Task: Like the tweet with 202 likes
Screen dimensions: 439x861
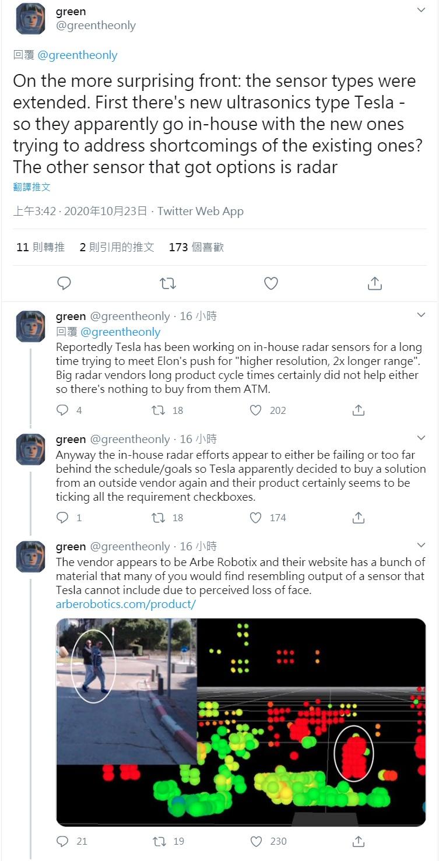Action: pyautogui.click(x=255, y=410)
